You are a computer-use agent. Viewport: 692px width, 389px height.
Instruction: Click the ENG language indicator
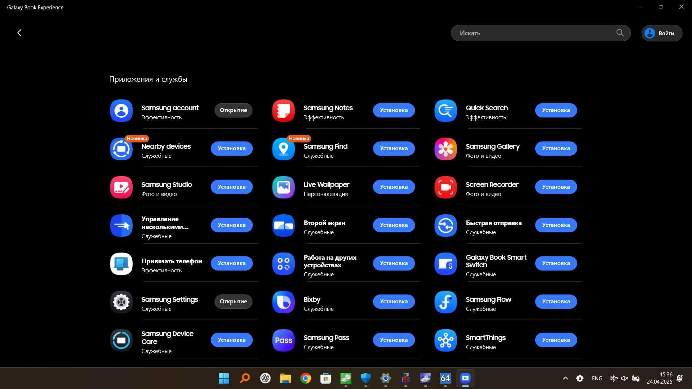point(597,378)
